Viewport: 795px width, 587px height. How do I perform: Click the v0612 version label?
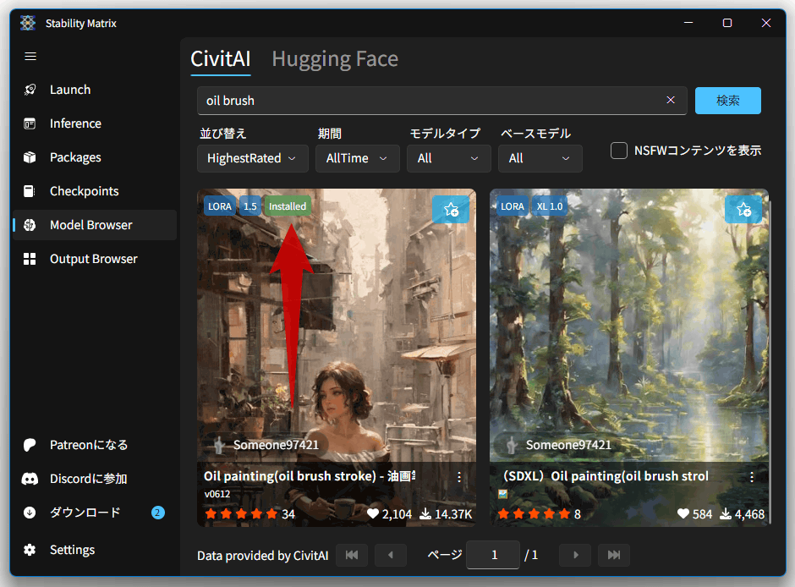click(x=217, y=494)
